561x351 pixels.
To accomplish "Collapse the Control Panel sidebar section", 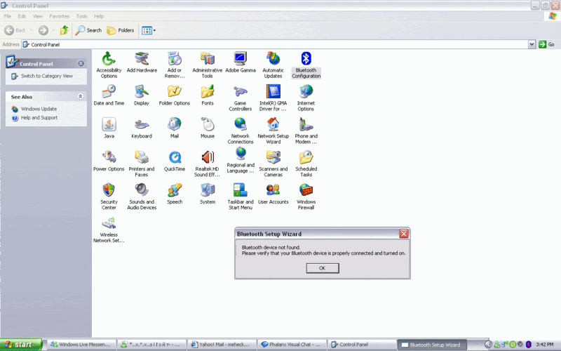I will click(x=81, y=63).
